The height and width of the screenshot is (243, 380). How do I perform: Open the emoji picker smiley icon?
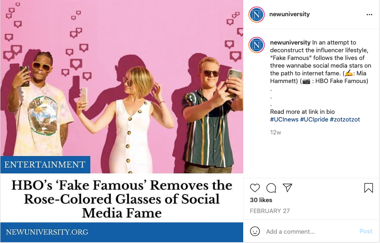(255, 232)
